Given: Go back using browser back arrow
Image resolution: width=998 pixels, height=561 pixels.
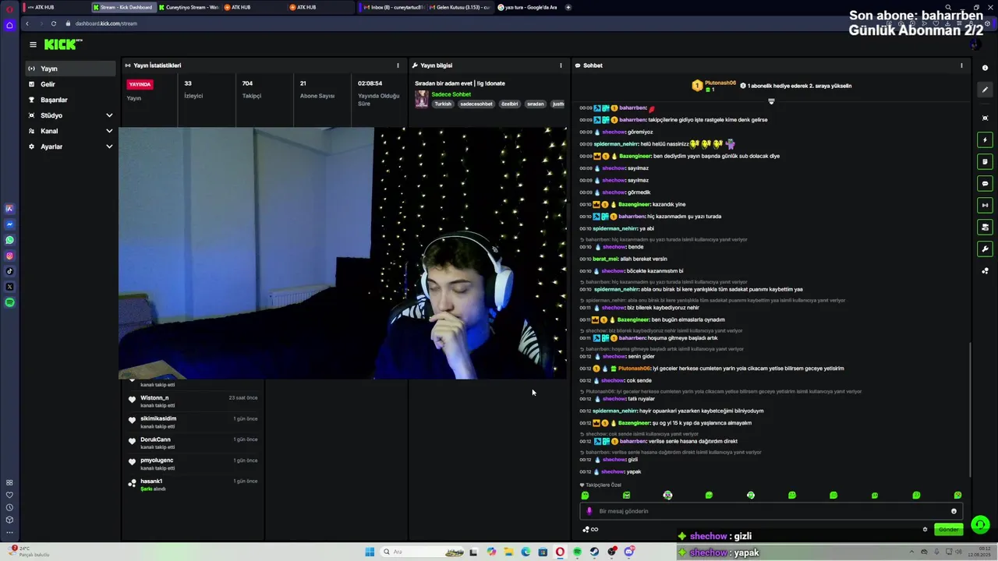Looking at the screenshot, I should (x=27, y=23).
